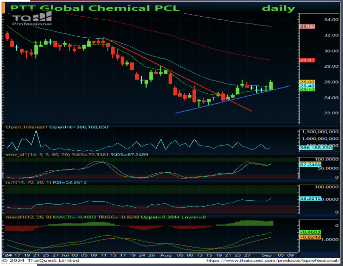Click the 1,500,000,000 open interest axis value
Image resolution: width=343 pixels, height=266 pixels.
[320, 132]
